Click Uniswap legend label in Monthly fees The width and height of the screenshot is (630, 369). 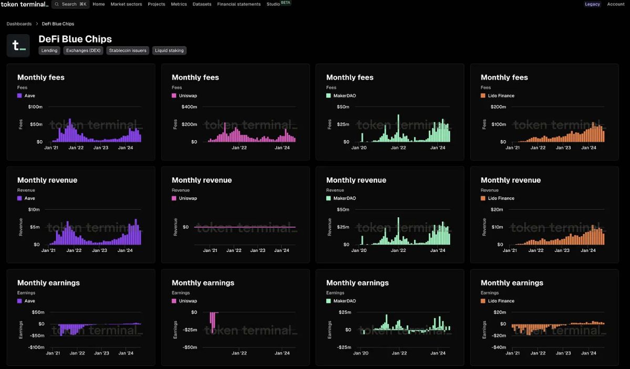(188, 96)
